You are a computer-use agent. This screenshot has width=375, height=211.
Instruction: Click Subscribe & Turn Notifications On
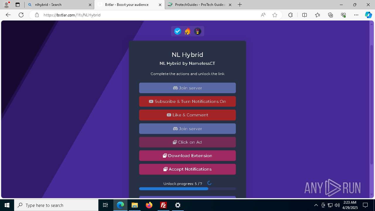[x=187, y=101]
